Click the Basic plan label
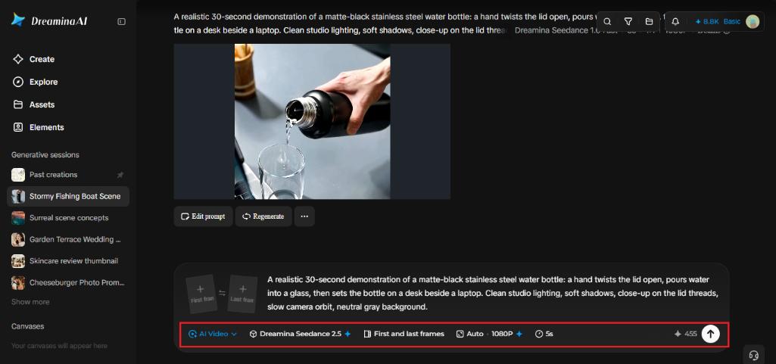Viewport: 776px width, 364px height. pos(732,21)
